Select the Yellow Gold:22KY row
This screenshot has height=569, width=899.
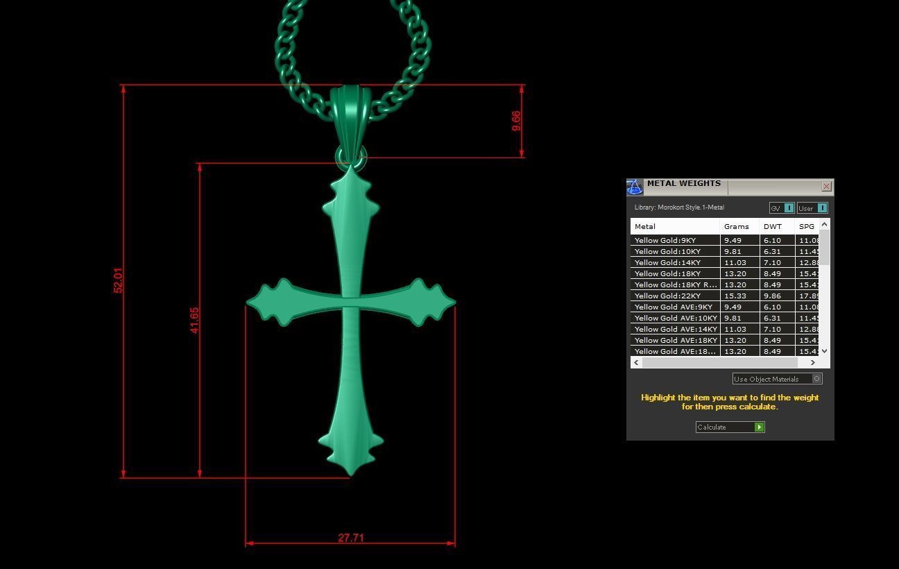(x=725, y=296)
